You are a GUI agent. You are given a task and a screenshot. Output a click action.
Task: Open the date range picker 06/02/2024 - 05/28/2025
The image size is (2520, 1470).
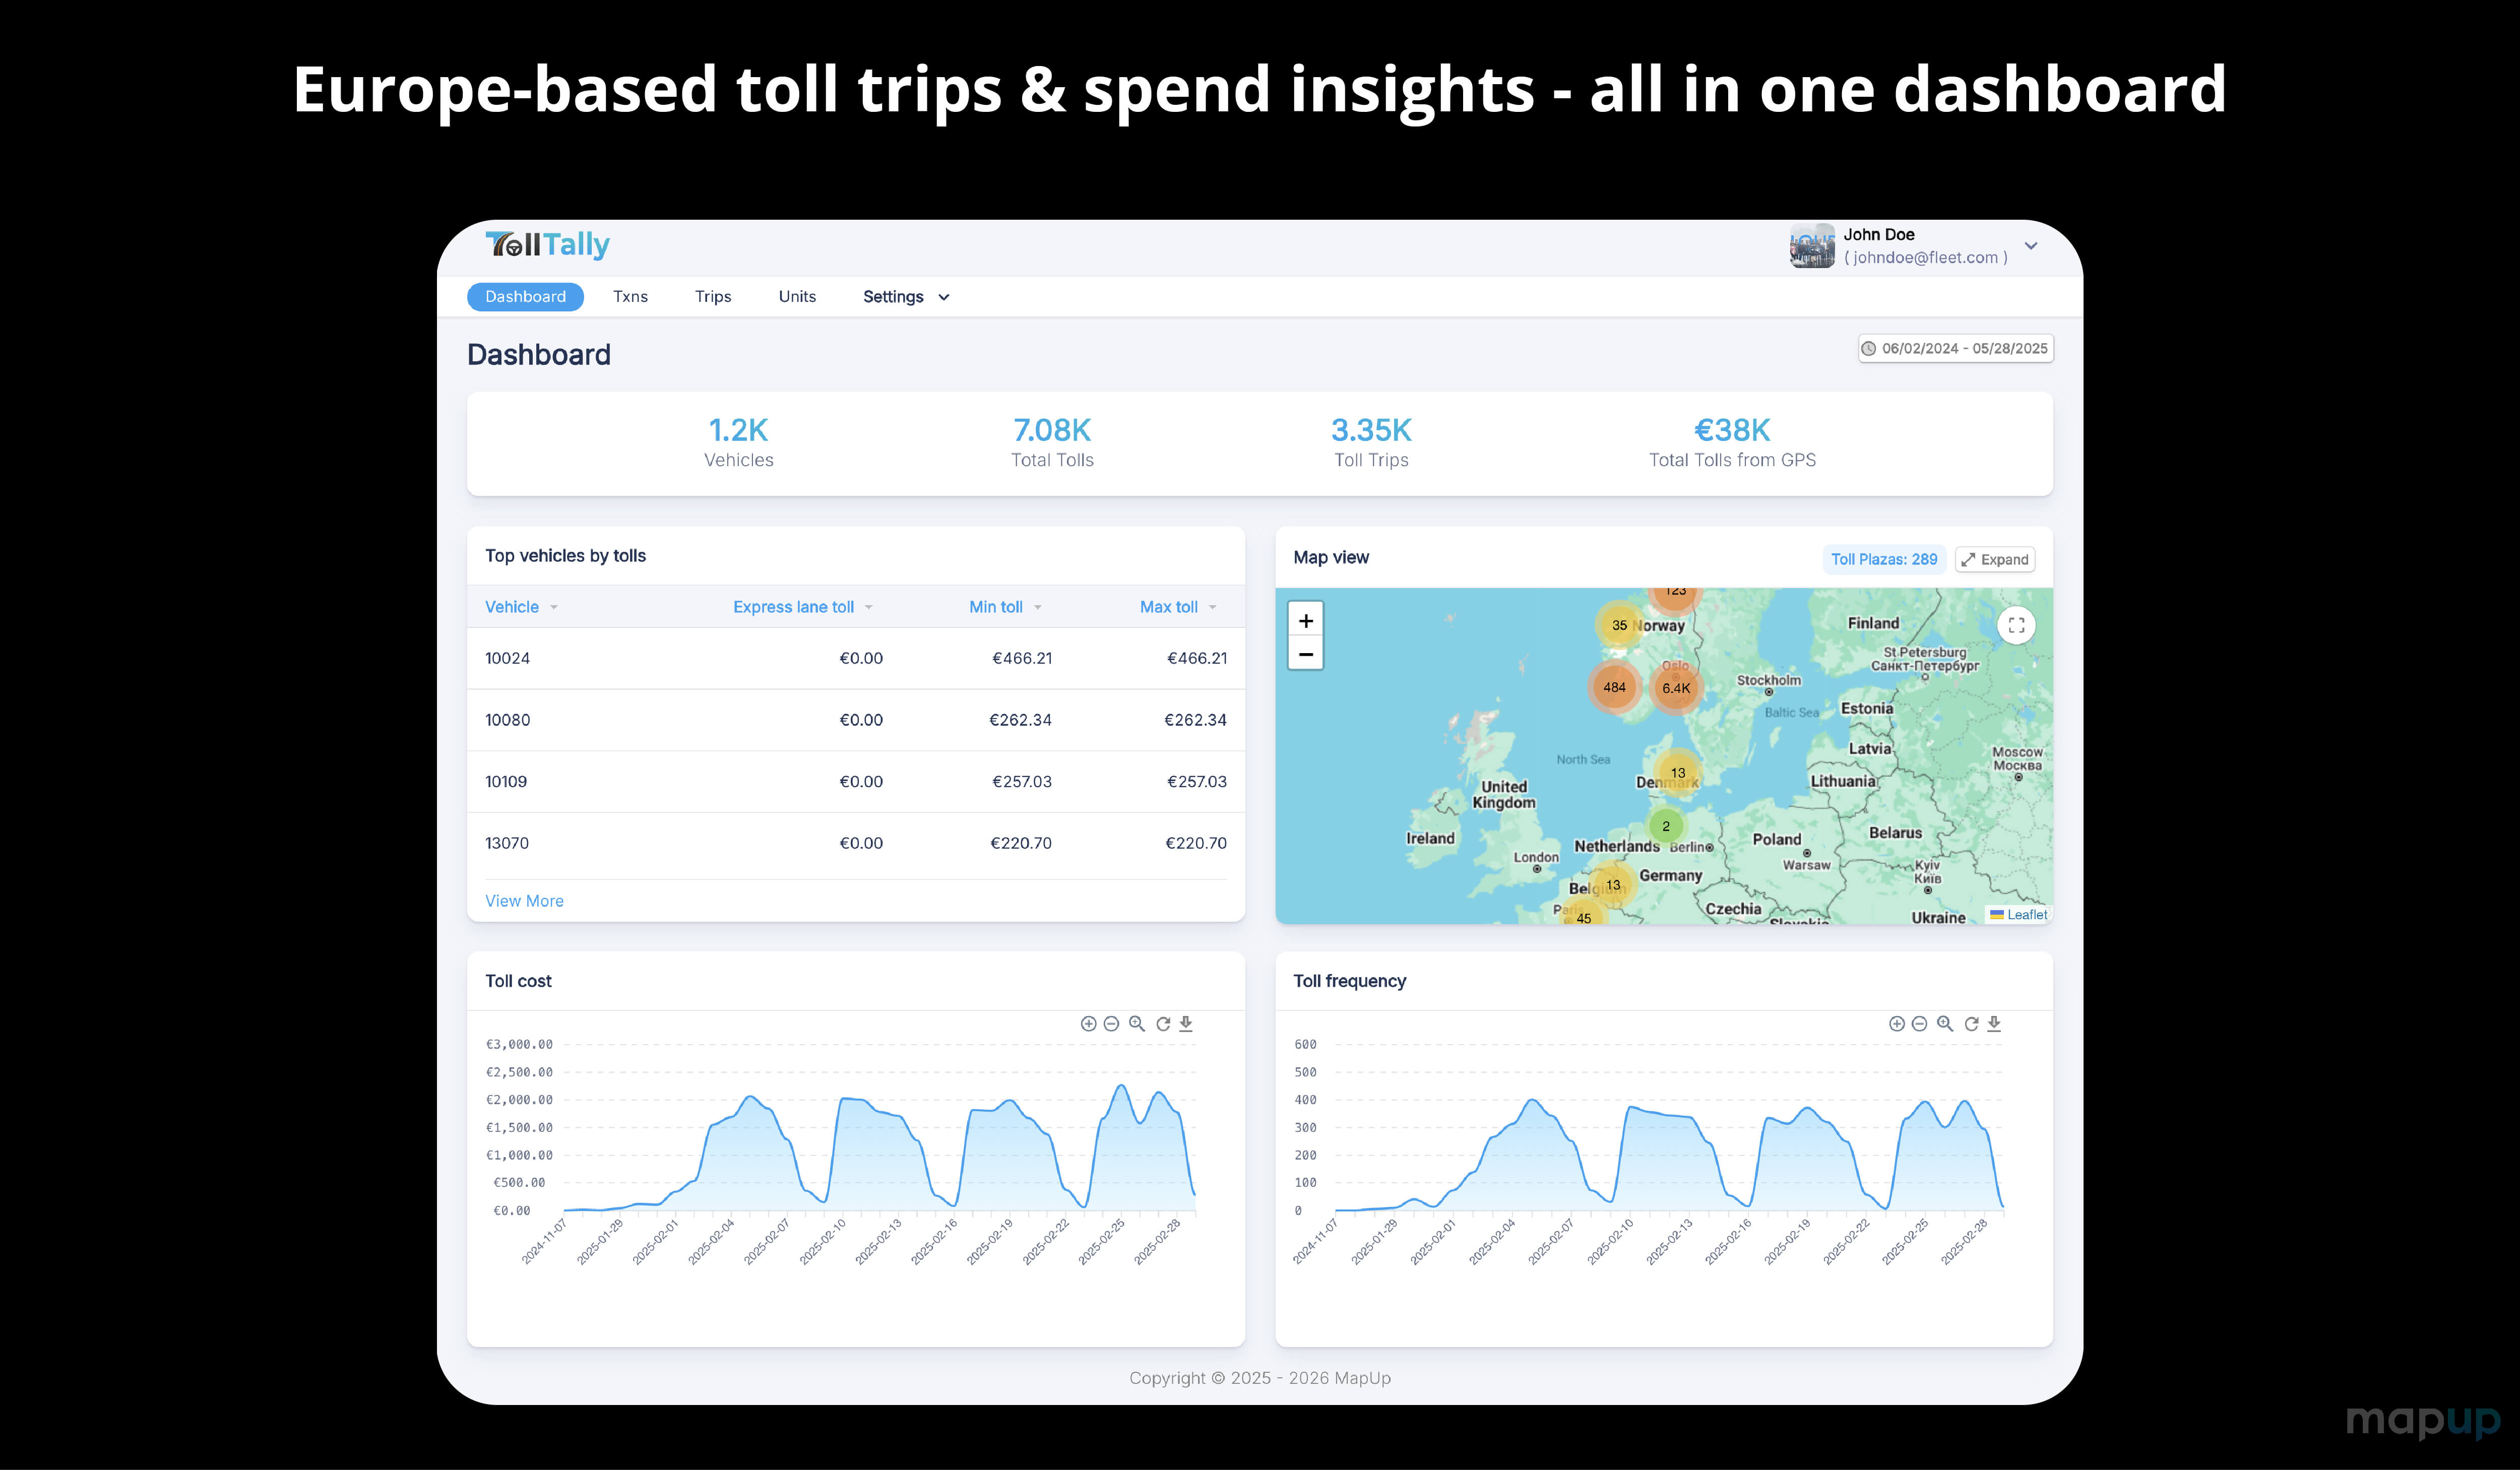pos(1955,348)
